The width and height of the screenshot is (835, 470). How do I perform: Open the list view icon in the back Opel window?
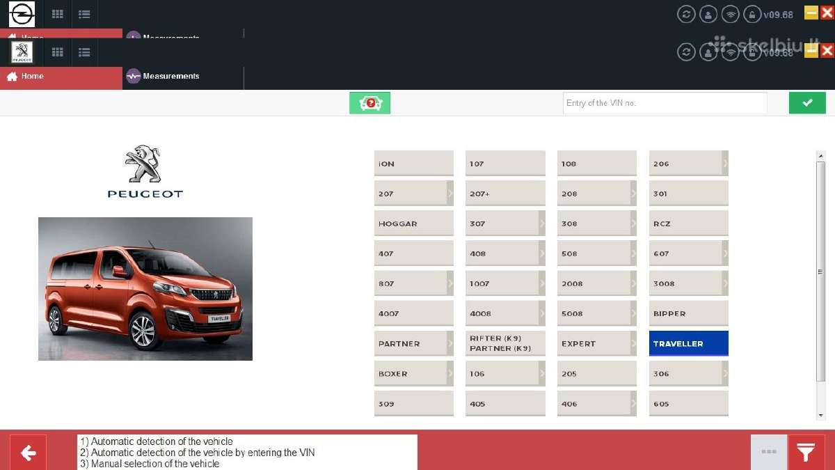[84, 14]
